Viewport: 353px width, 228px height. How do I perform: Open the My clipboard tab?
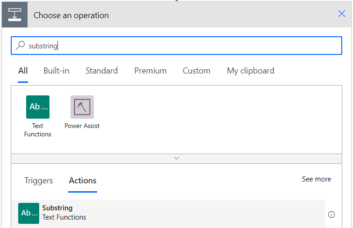click(251, 71)
